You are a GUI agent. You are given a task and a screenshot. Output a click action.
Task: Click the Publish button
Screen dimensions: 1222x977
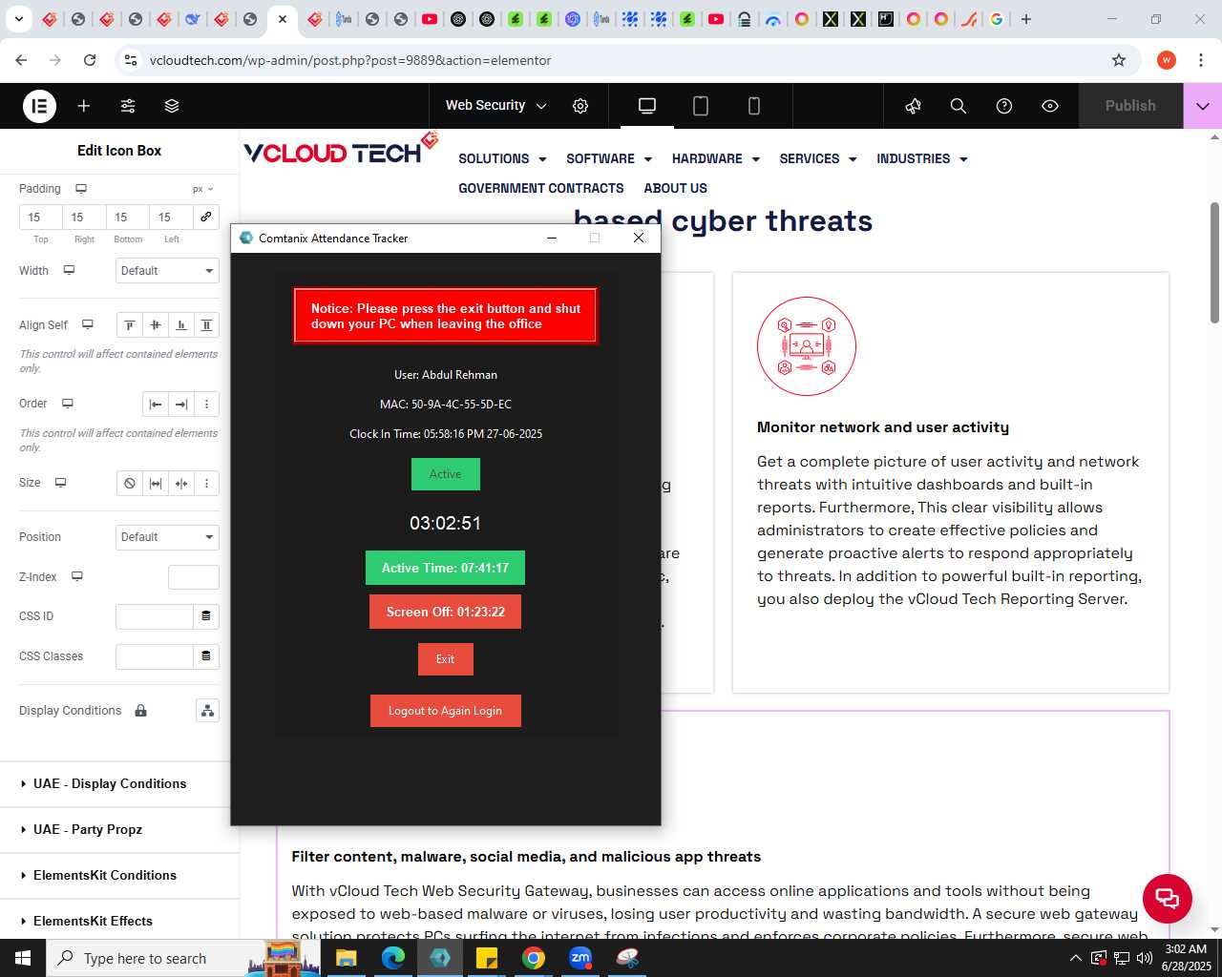pyautogui.click(x=1130, y=106)
